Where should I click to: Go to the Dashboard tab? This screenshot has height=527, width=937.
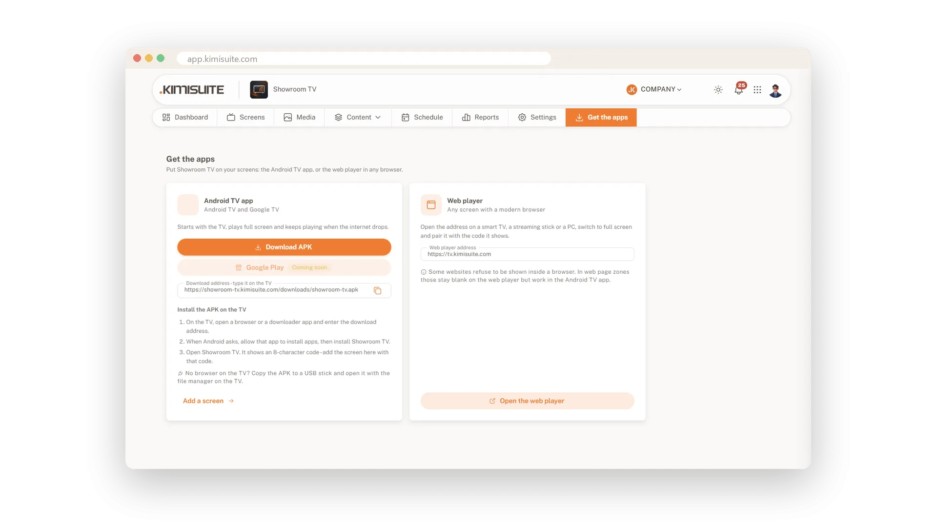[x=185, y=117]
